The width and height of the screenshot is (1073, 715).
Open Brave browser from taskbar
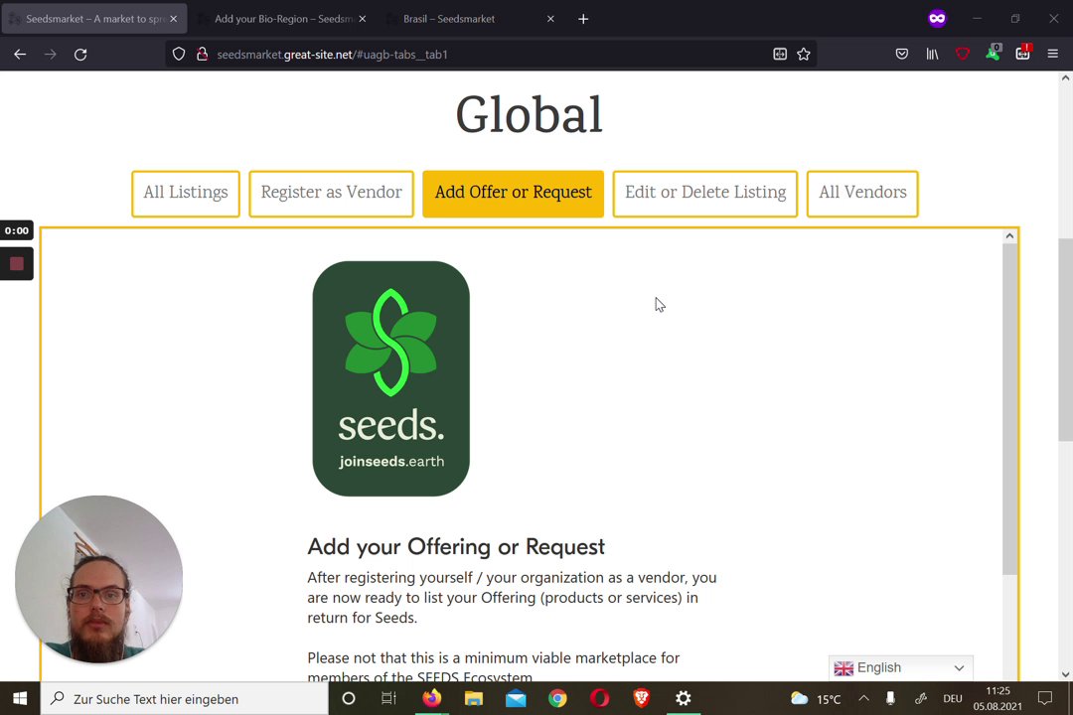click(641, 698)
